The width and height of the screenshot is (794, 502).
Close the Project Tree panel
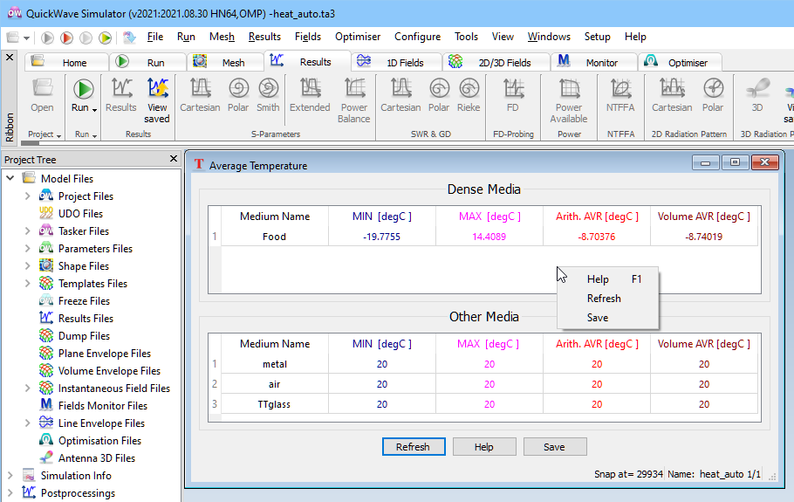coord(173,159)
